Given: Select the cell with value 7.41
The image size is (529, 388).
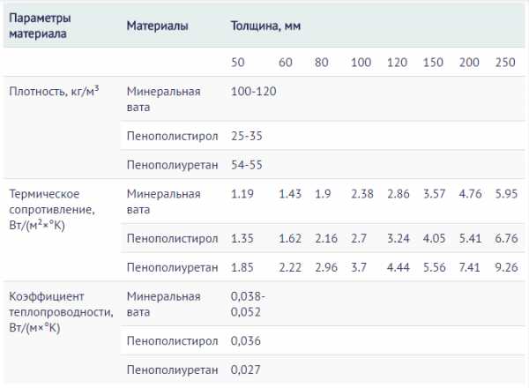Looking at the screenshot, I should 470,267.
